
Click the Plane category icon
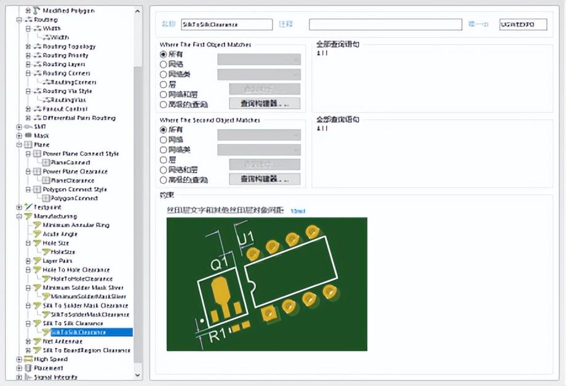point(28,144)
